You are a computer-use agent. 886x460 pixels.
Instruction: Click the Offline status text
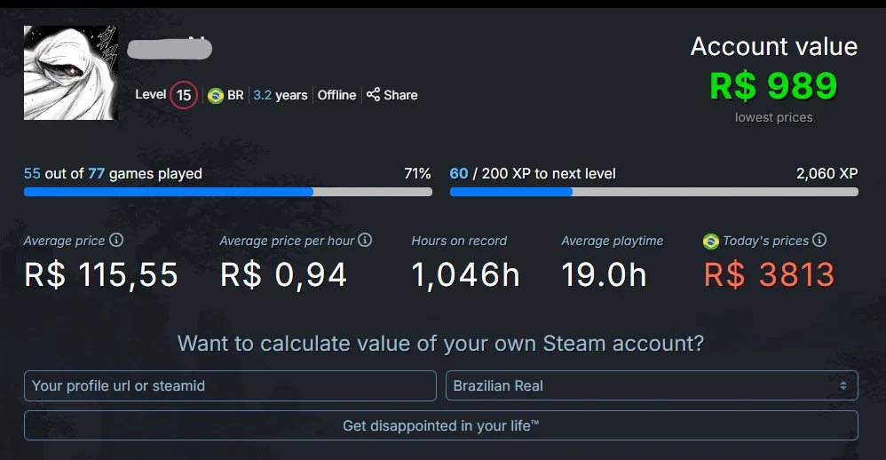tap(336, 95)
